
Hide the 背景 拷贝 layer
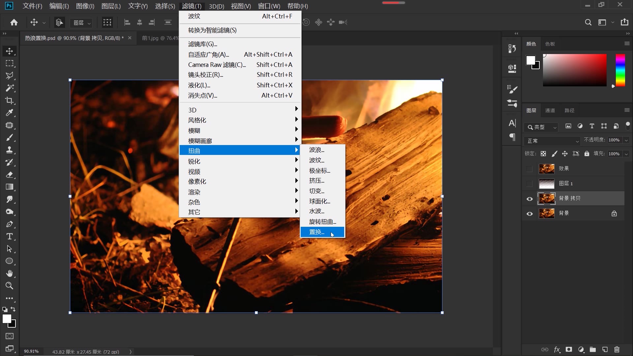(529, 199)
